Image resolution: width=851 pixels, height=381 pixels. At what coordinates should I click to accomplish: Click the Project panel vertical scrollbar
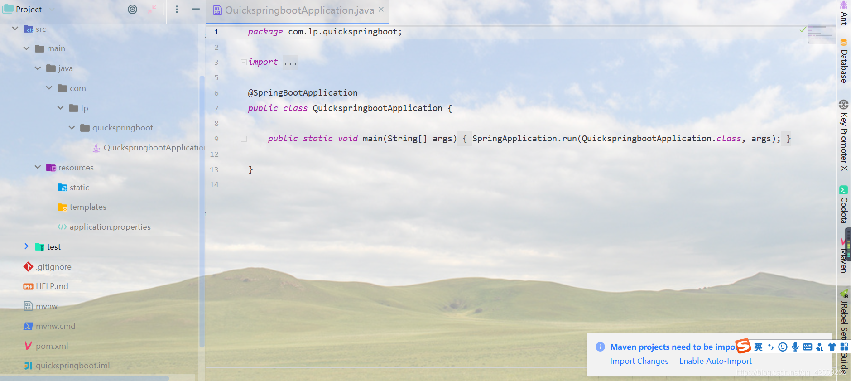[202, 211]
